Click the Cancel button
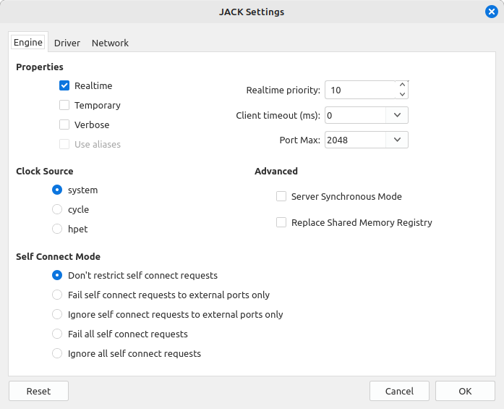The height and width of the screenshot is (409, 504). pos(400,391)
